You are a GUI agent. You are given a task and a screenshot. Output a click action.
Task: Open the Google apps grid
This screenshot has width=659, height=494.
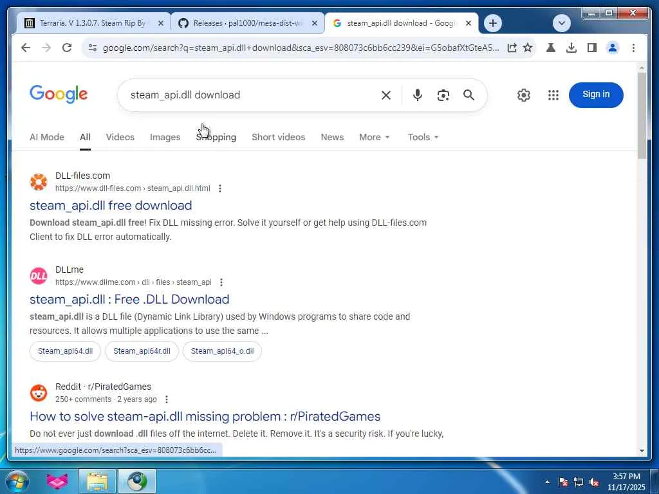[553, 95]
